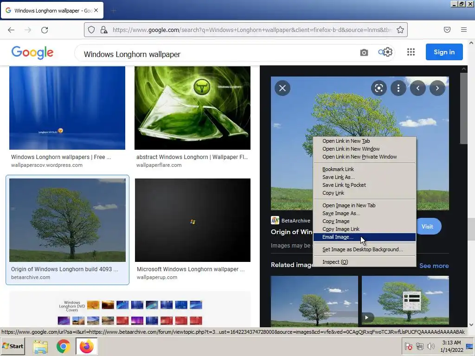
Task: Click the network tray icon
Action: (419, 346)
